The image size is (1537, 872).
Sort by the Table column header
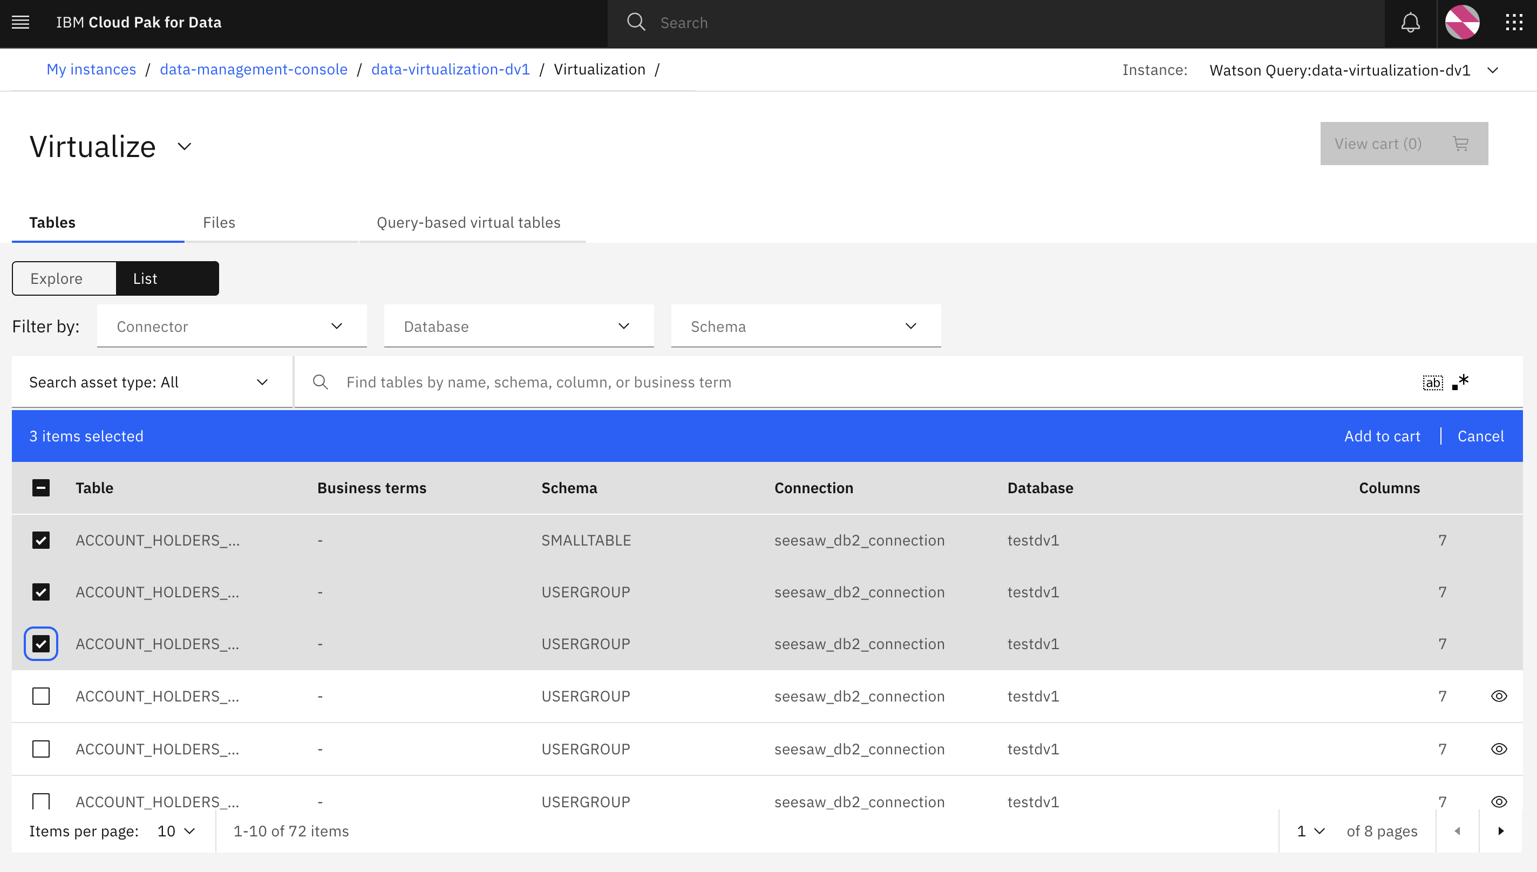[x=94, y=488]
